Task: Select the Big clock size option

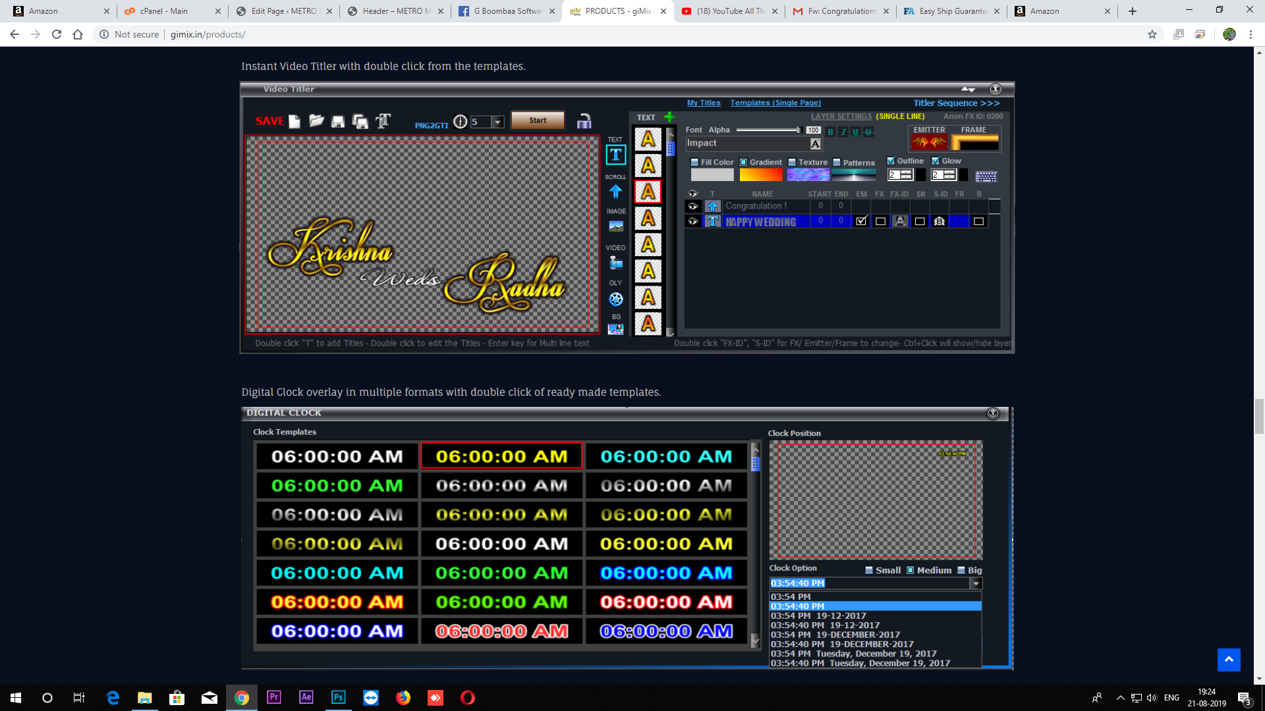Action: coord(961,570)
